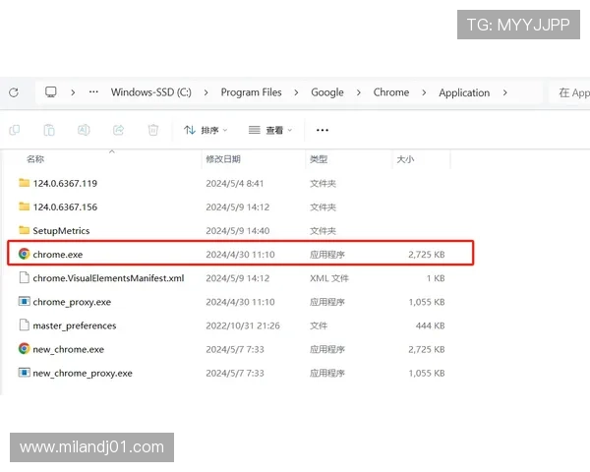Viewport: 590px width, 472px height.
Task: Go to Program Files in breadcrumb
Action: pos(252,92)
